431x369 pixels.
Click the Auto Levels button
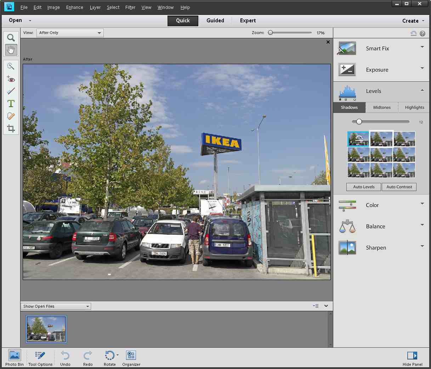(x=364, y=187)
